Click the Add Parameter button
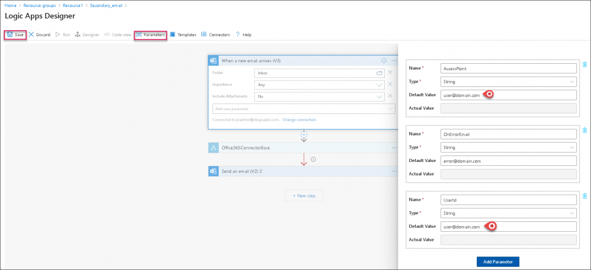Viewport: 591px width, 270px height. pyautogui.click(x=498, y=261)
